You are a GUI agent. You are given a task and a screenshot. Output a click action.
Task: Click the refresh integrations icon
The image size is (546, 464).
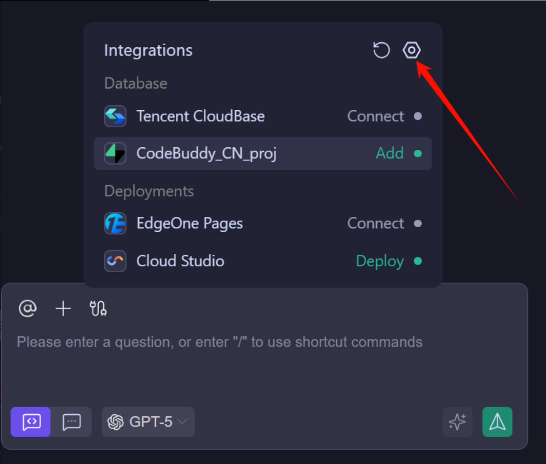381,50
